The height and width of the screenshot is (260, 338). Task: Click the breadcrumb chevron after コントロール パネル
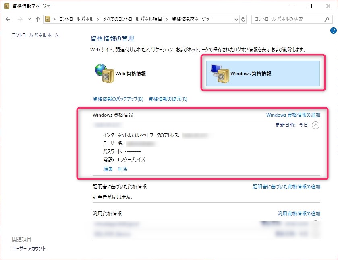(x=98, y=20)
